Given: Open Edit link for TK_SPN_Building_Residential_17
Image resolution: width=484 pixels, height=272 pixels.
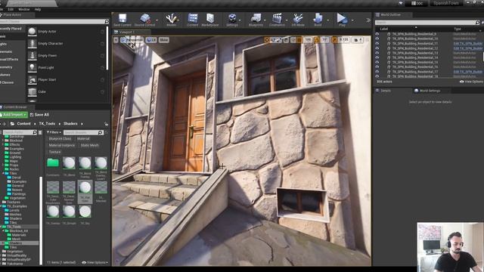Looking at the screenshot, I should point(468,72).
